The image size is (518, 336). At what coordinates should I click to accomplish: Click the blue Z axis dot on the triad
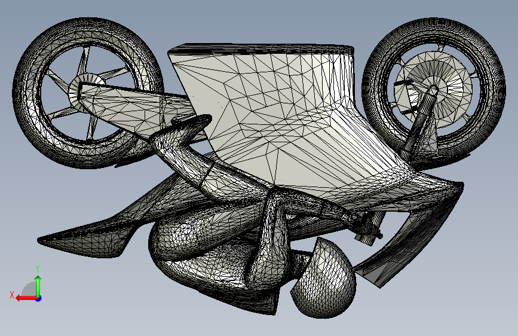pos(39,298)
